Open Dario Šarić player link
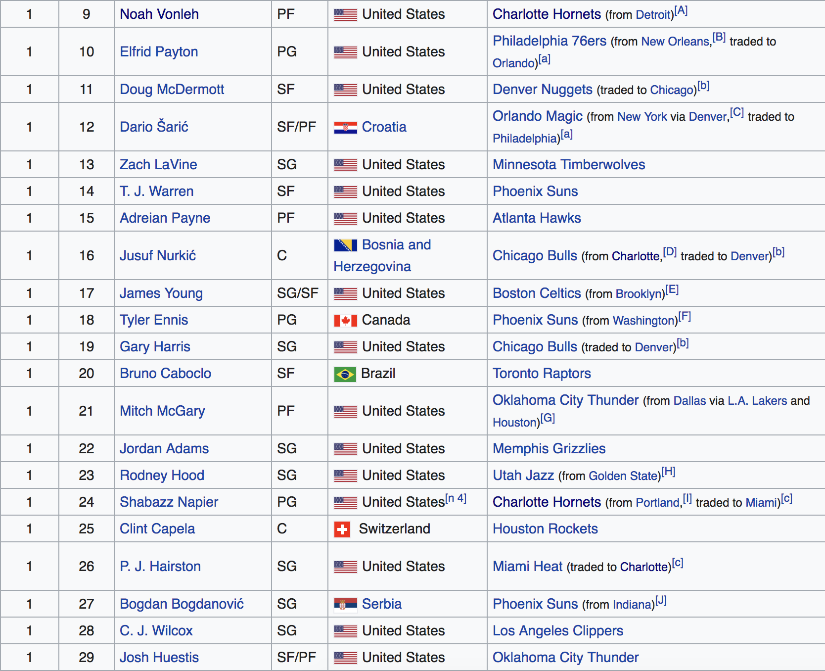This screenshot has width=825, height=671. 154,127
